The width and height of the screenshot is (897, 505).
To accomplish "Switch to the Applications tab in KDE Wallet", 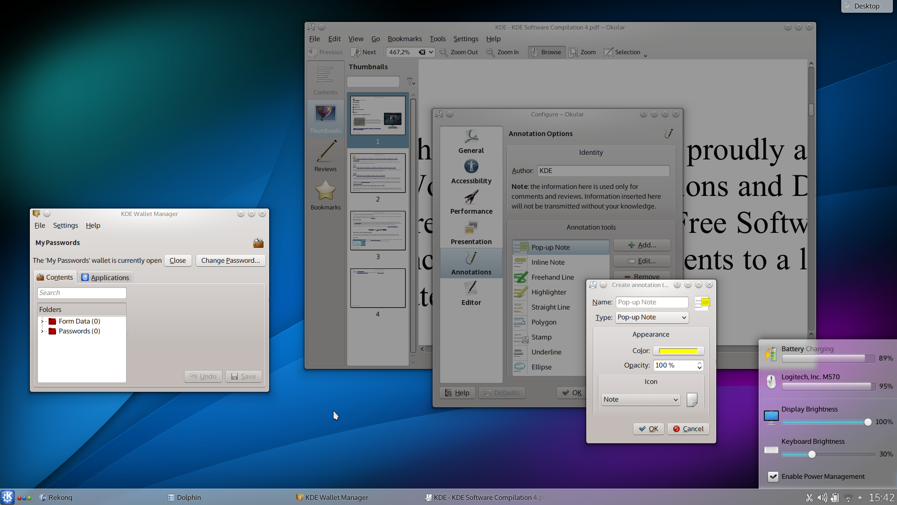I will [x=105, y=277].
